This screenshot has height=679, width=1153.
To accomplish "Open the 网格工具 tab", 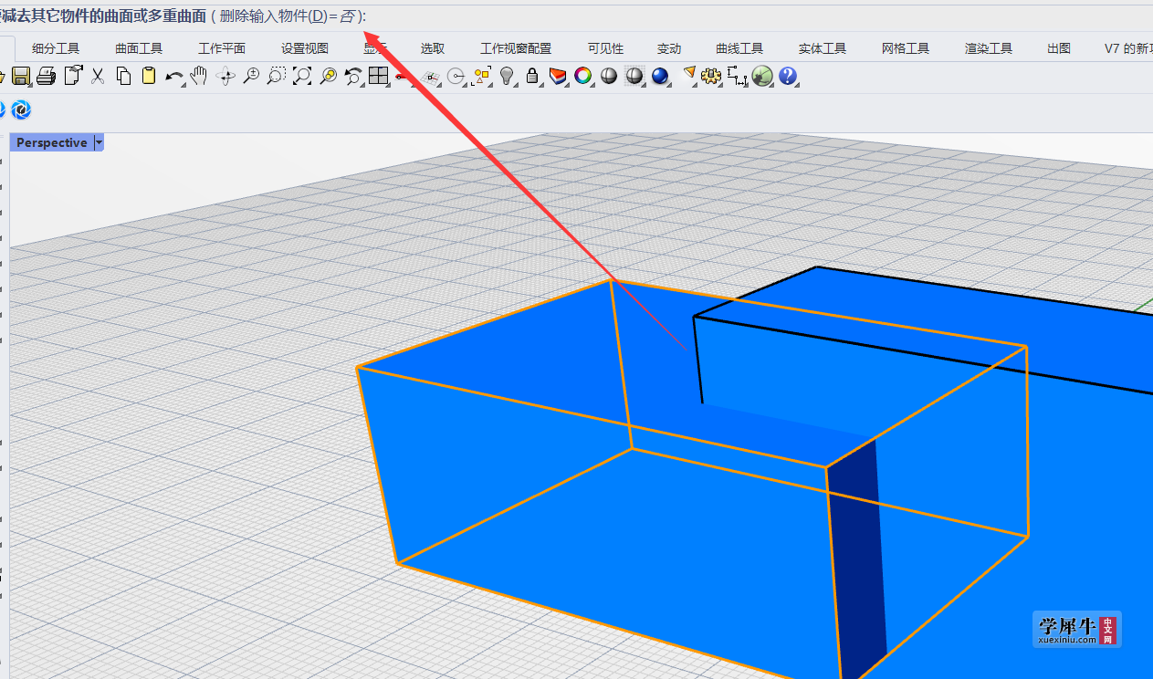I will point(906,48).
